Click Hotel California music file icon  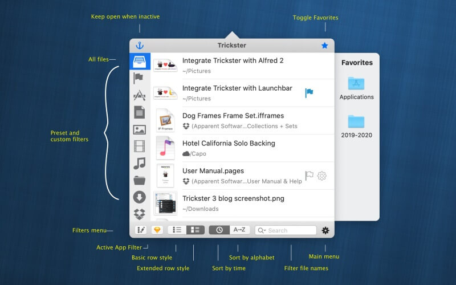165,148
